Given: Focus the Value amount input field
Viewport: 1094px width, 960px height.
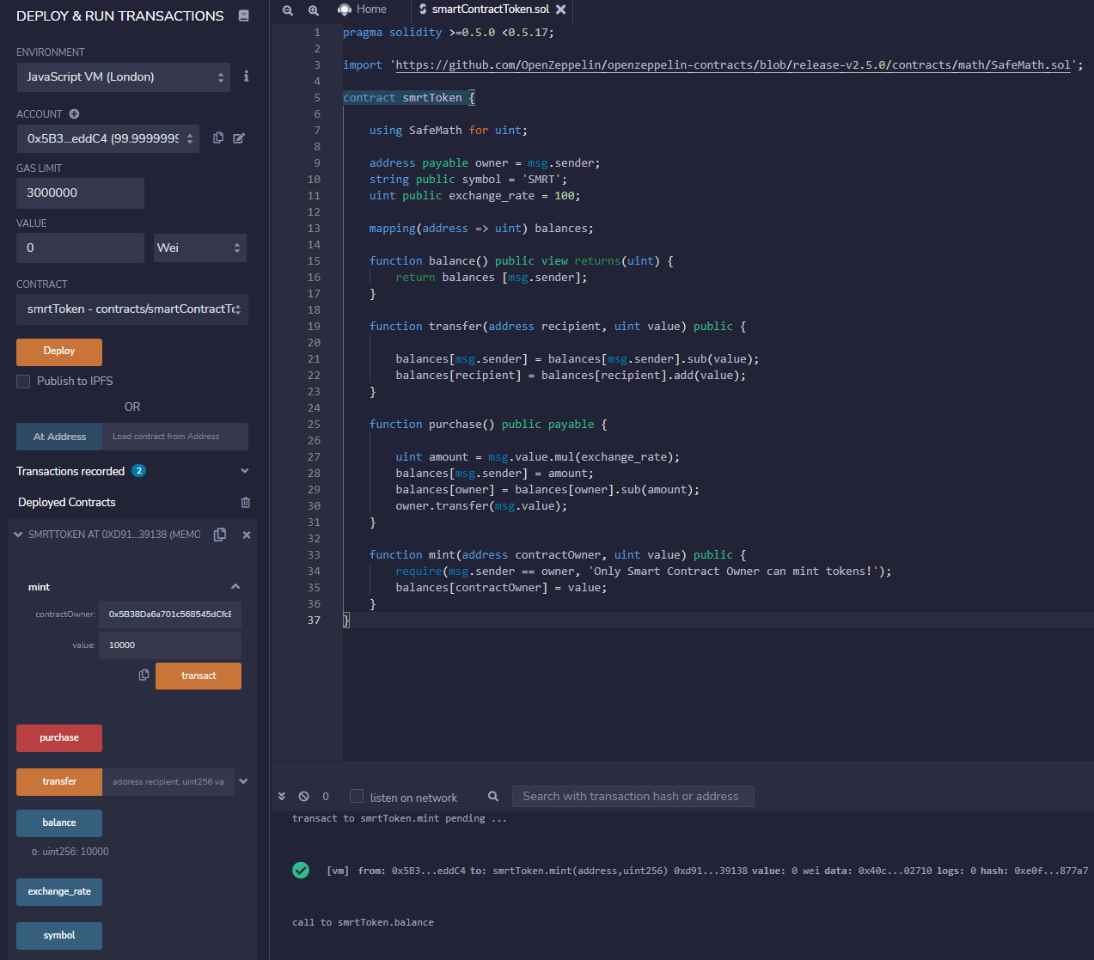Looking at the screenshot, I should (x=80, y=248).
